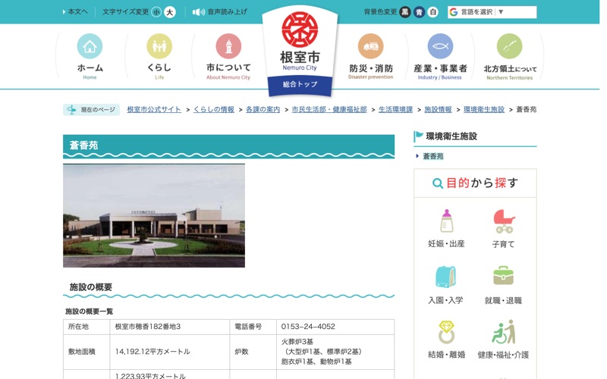Image resolution: width=607 pixels, height=379 pixels.
Task: Click the 炉数 header cell
Action: 253,352
